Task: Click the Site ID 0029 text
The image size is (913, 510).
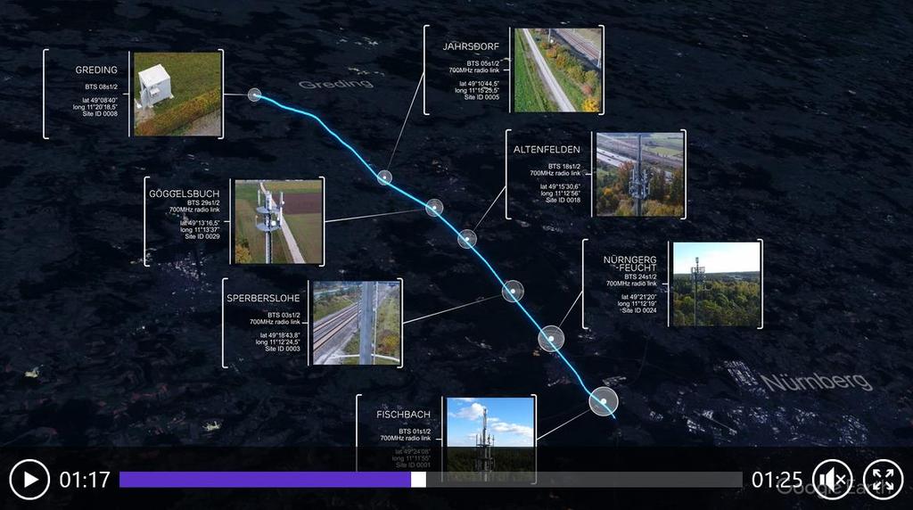Action: pos(202,236)
